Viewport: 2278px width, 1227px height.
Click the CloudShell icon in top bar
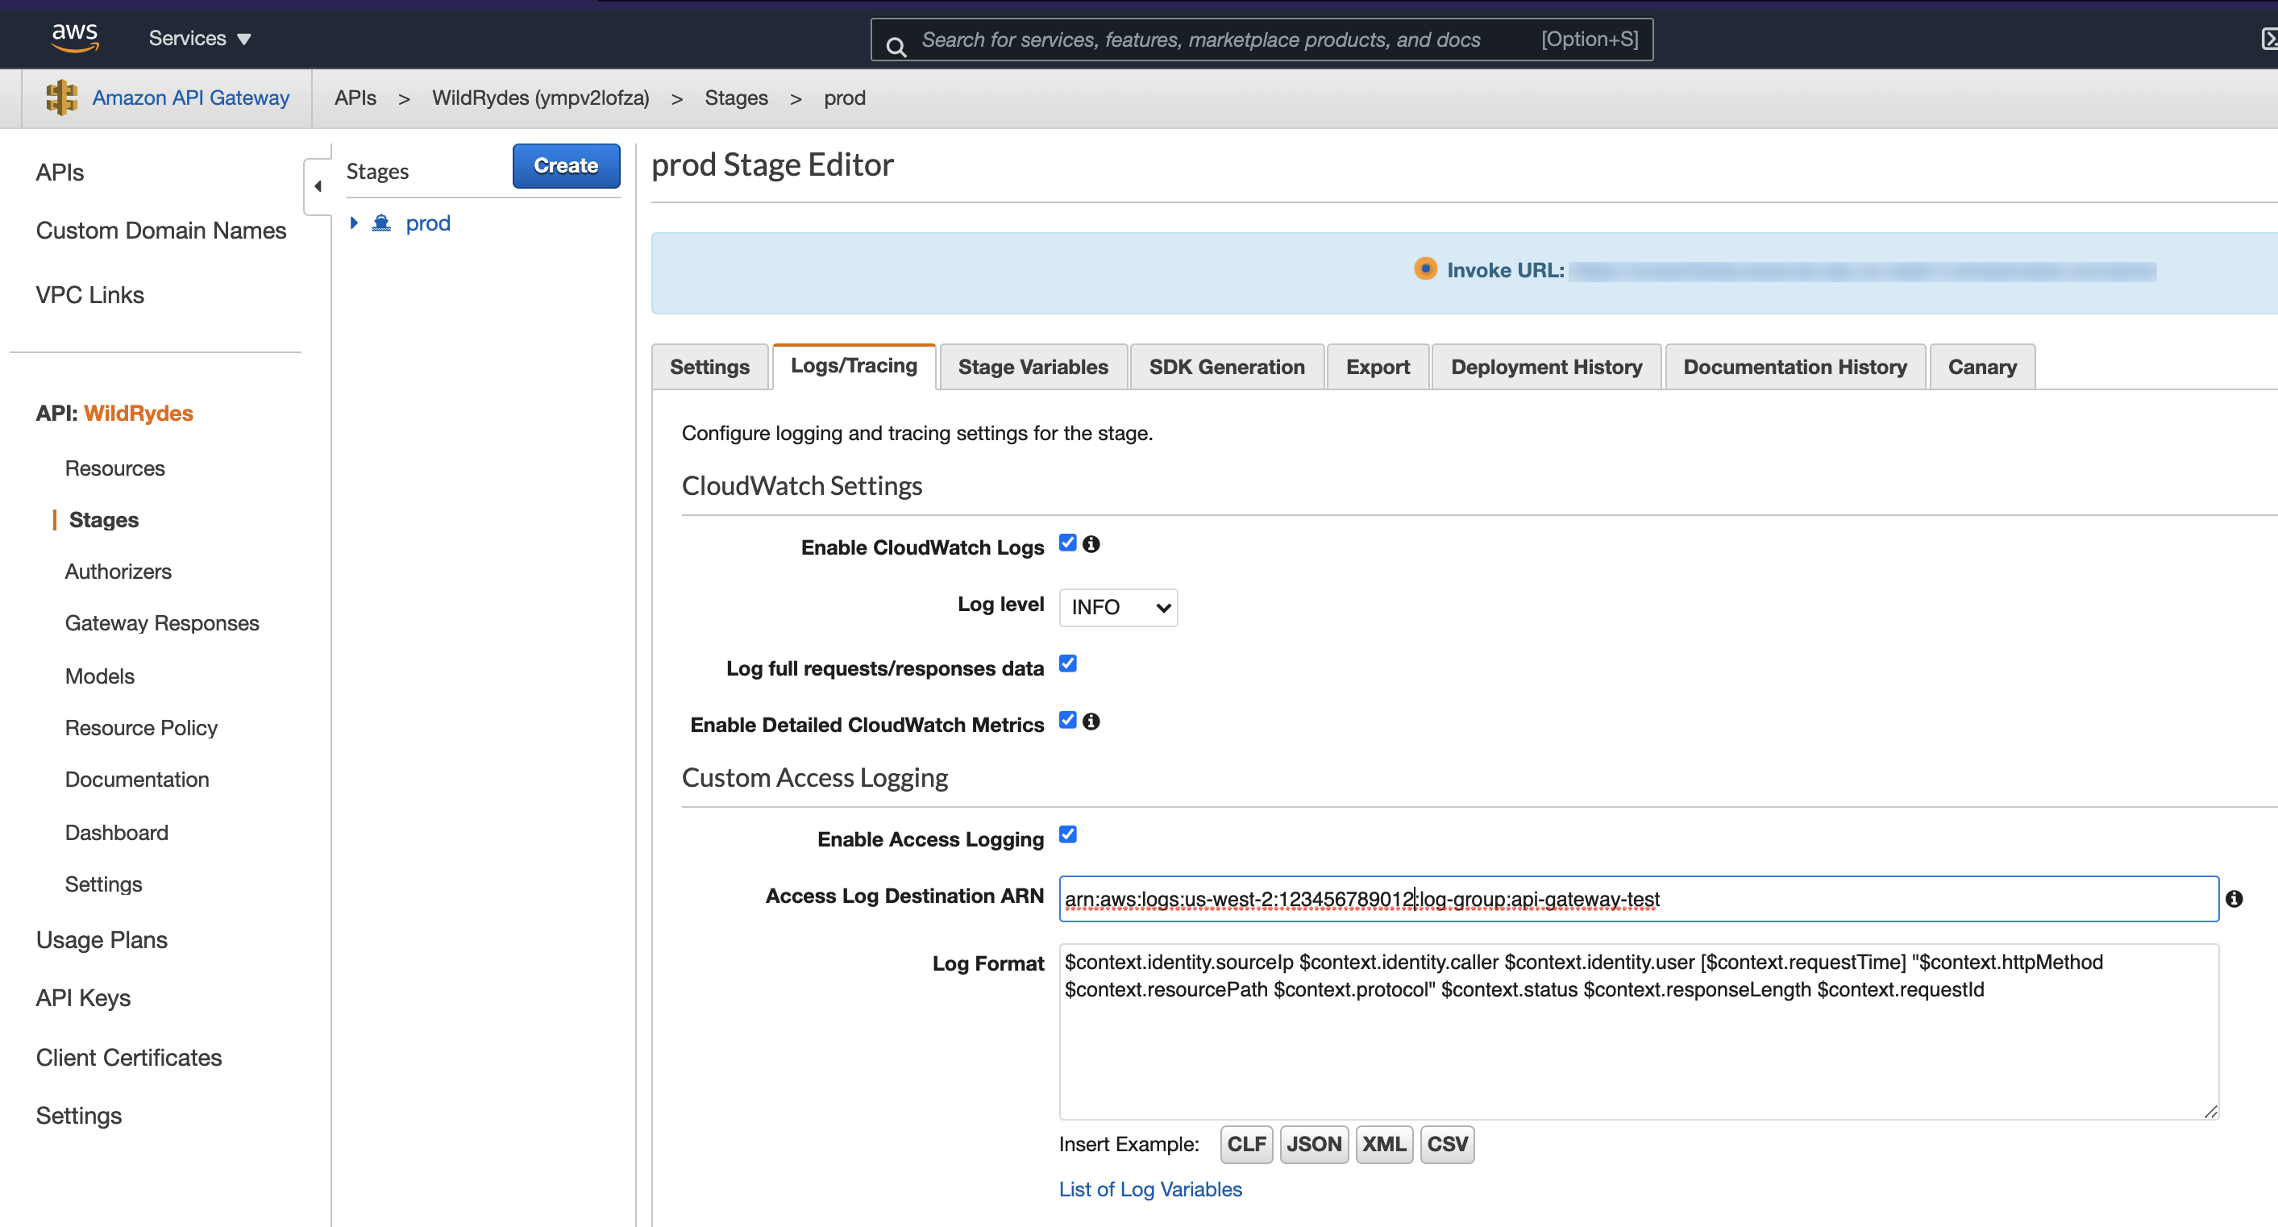tap(2269, 39)
